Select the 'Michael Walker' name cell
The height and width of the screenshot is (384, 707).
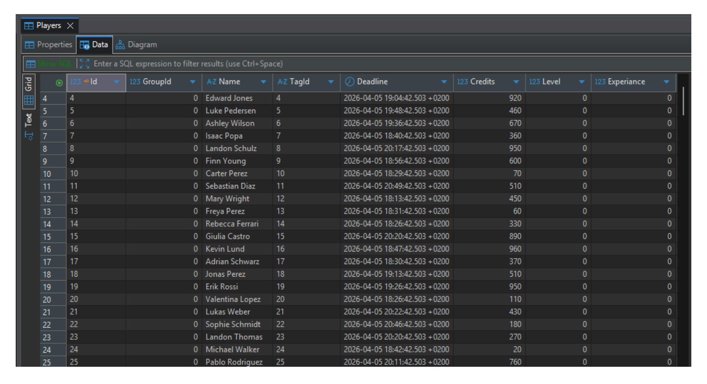(237, 350)
